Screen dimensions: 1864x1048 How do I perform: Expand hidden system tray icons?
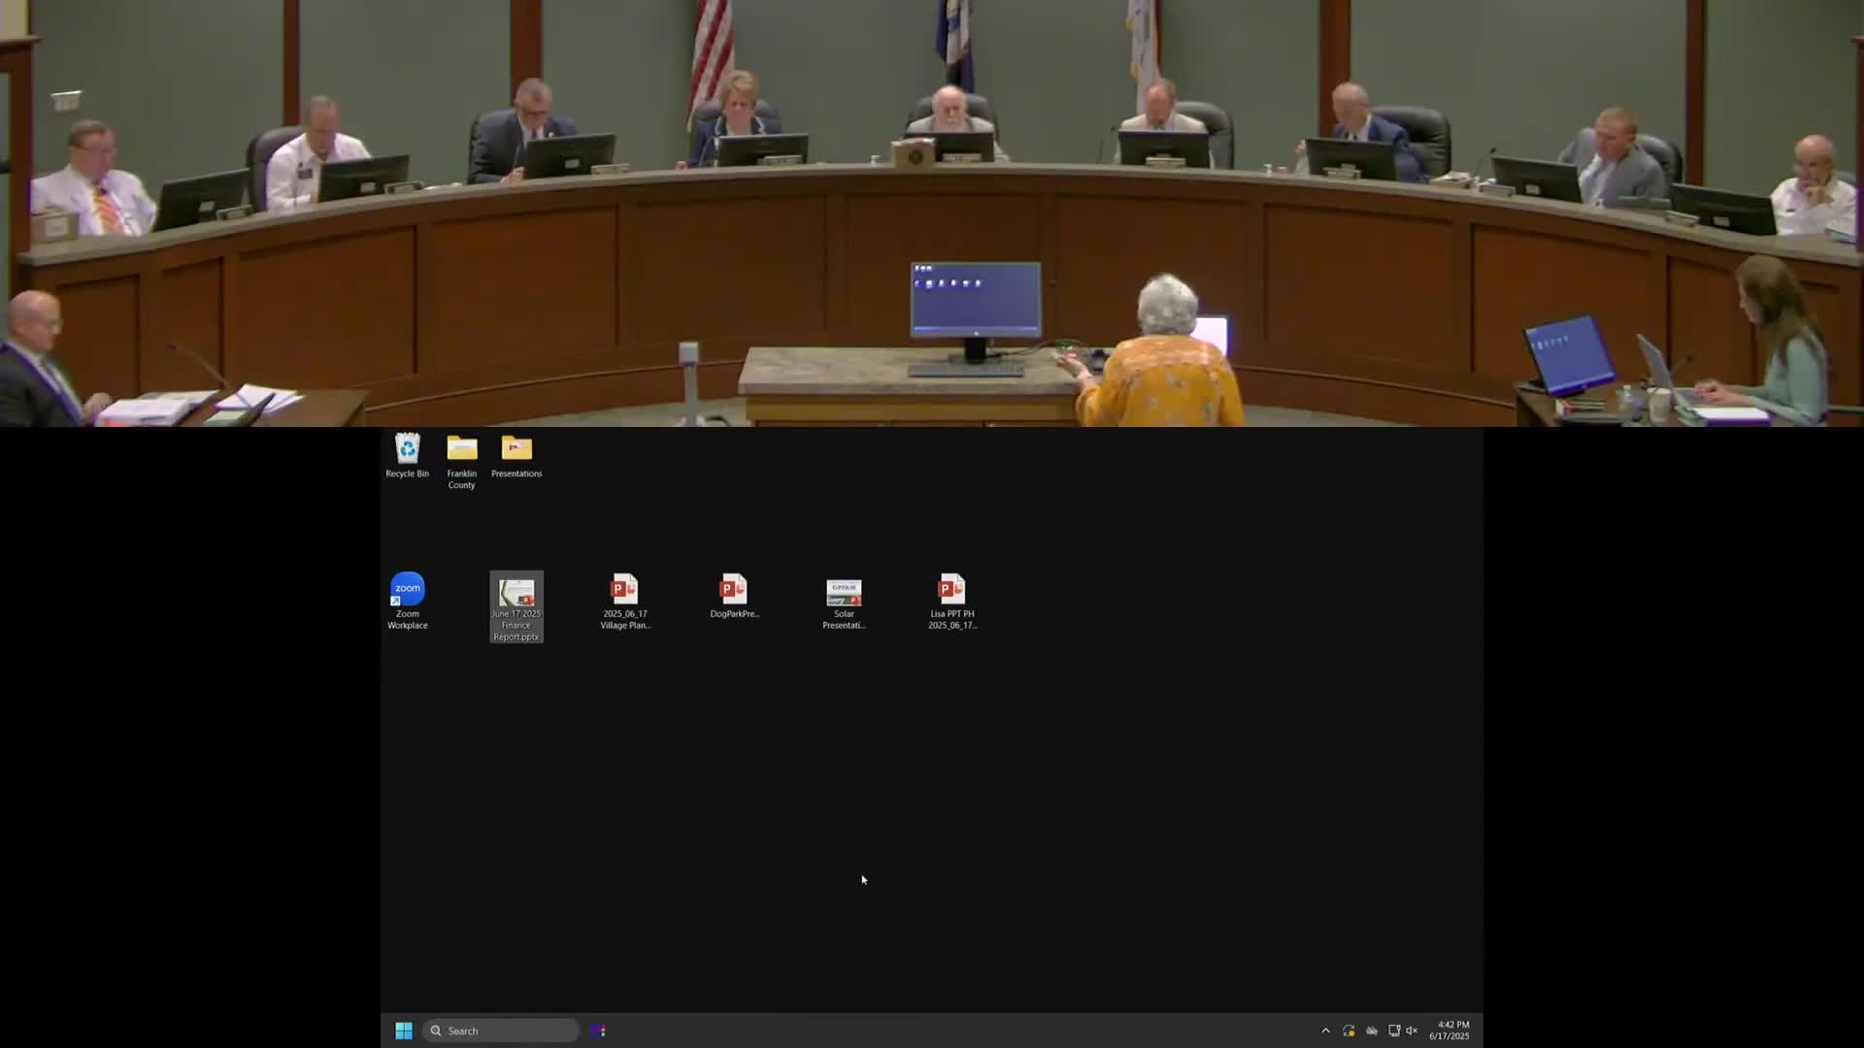coord(1325,1031)
